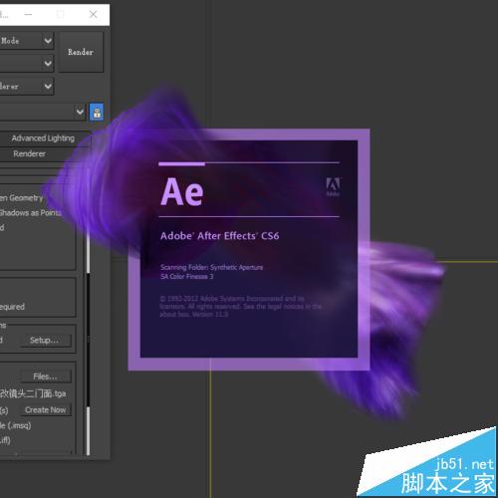Click the Ae logo on the splash screen

tap(182, 191)
